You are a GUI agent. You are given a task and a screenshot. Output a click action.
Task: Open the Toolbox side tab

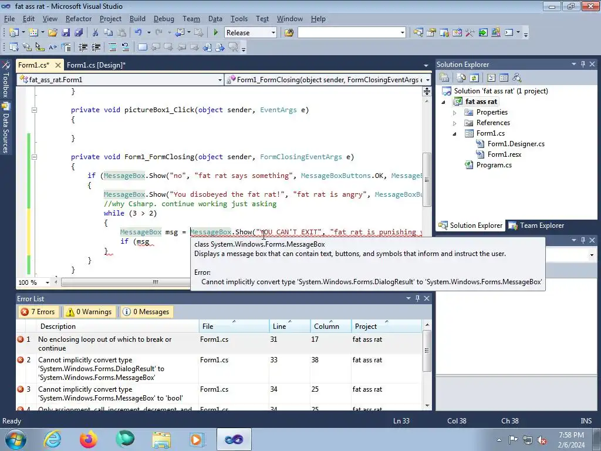5,80
